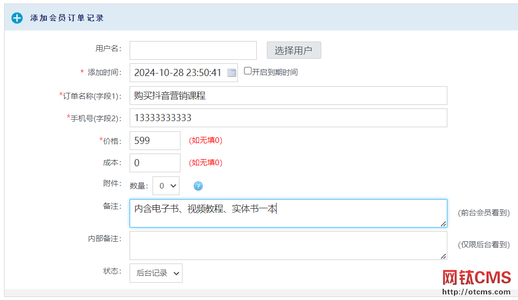
Task: Click the blue plus icon in the header
Action: coord(16,18)
